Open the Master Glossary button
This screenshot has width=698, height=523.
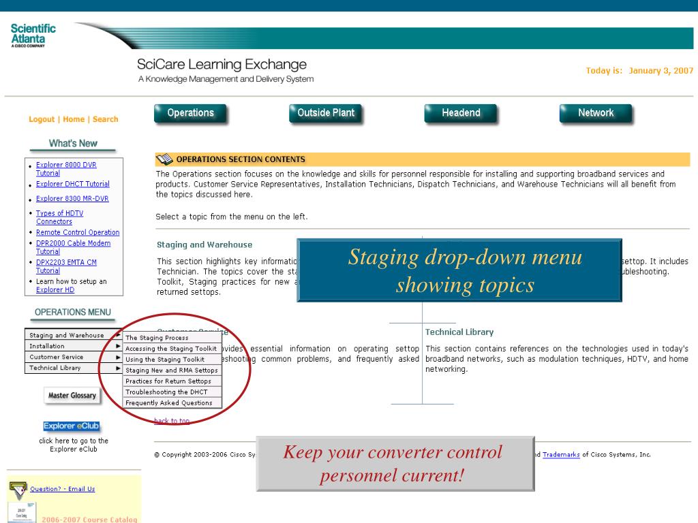coord(72,396)
